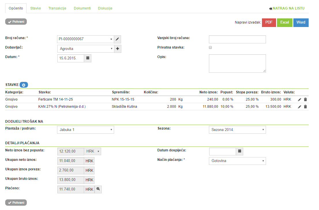Add new supplier with plus icon
The image size is (319, 210).
coord(118,49)
